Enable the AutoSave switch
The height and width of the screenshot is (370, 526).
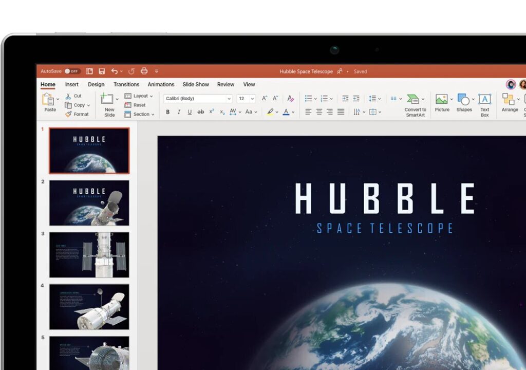click(67, 71)
